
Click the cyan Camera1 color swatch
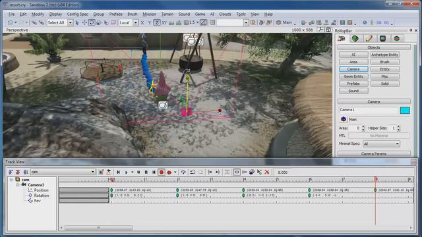(x=405, y=110)
